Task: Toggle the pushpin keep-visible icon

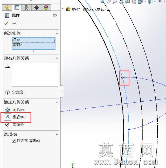Action: [x=14, y=23]
